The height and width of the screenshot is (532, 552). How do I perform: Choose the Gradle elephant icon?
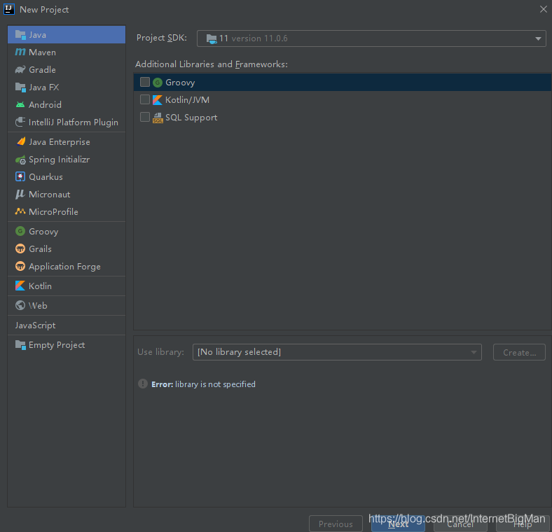20,70
